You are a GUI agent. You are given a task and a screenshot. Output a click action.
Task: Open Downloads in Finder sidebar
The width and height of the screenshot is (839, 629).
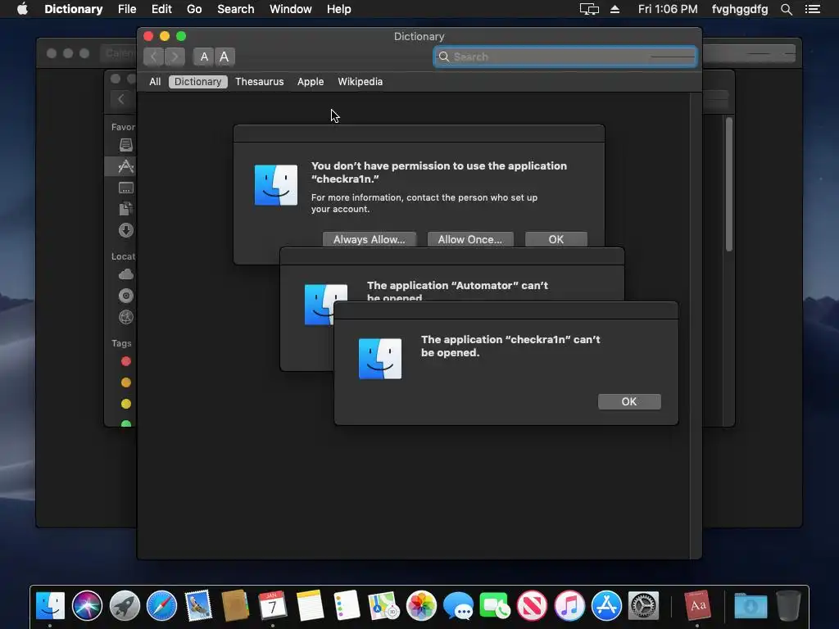click(x=125, y=230)
